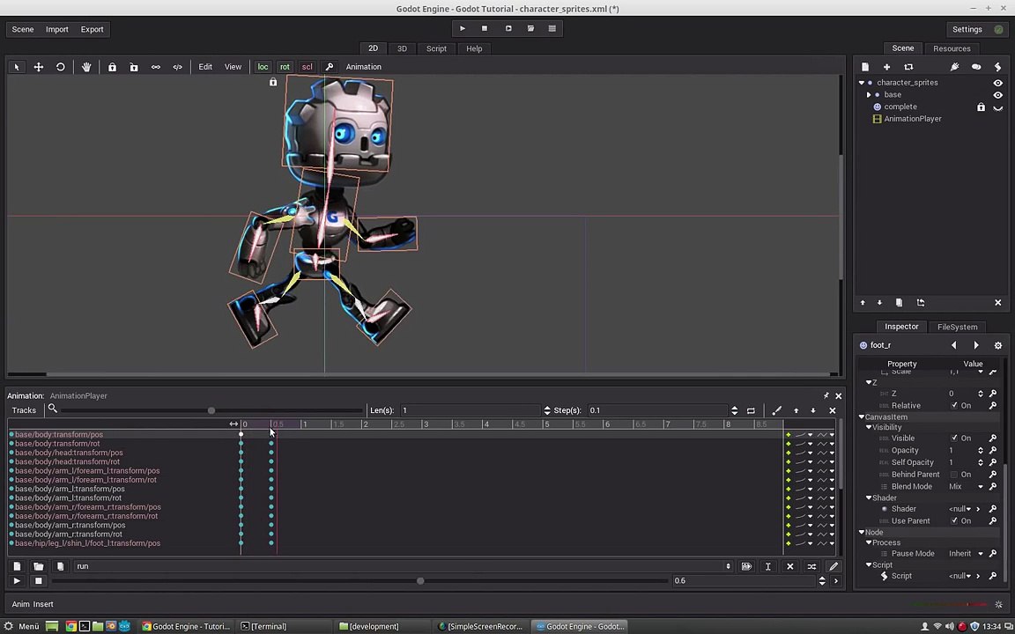Open the FileSystem tab
This screenshot has width=1015, height=634.
(x=958, y=327)
